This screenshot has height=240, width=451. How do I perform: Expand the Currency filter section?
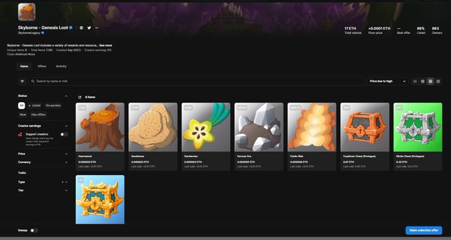coord(43,162)
